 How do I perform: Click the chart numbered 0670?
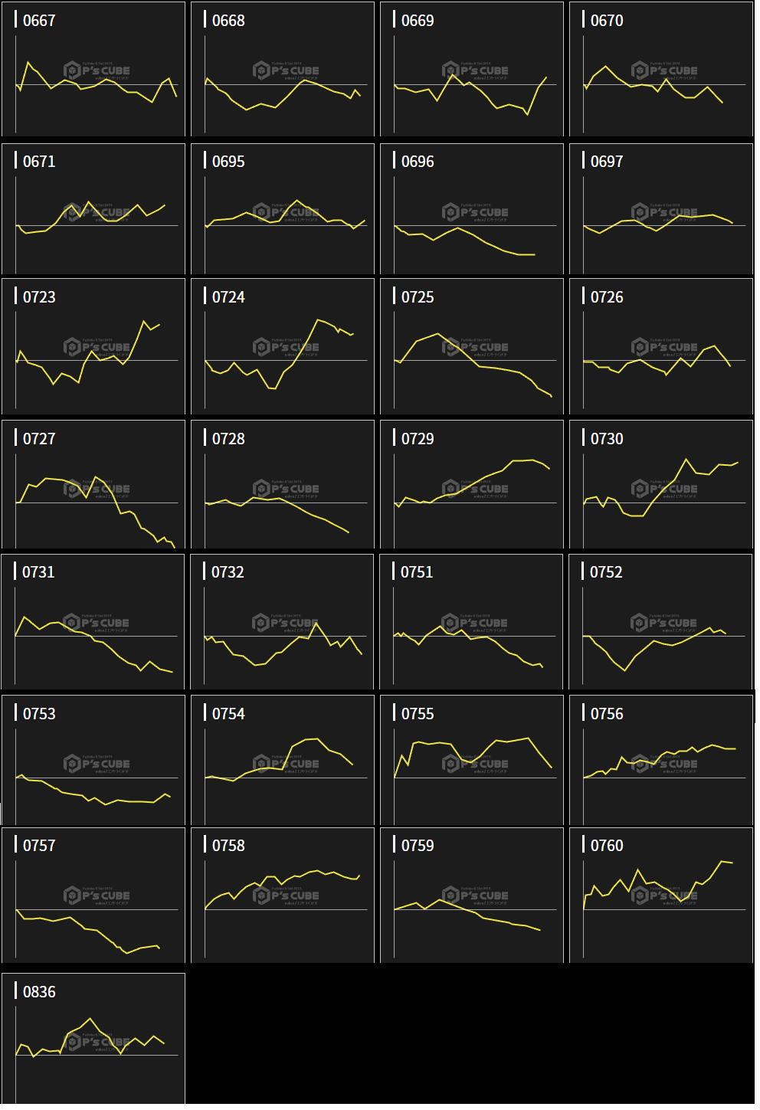pyautogui.click(x=661, y=70)
